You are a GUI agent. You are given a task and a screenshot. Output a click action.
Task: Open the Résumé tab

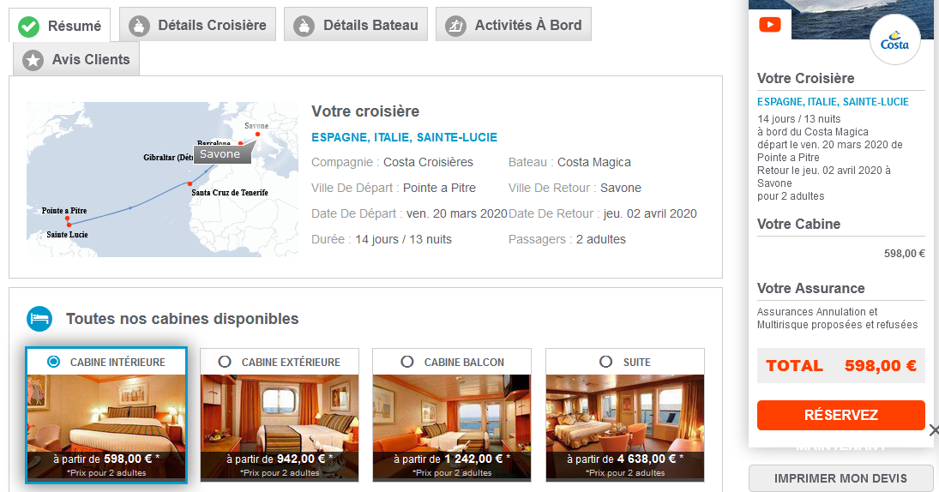(x=60, y=25)
